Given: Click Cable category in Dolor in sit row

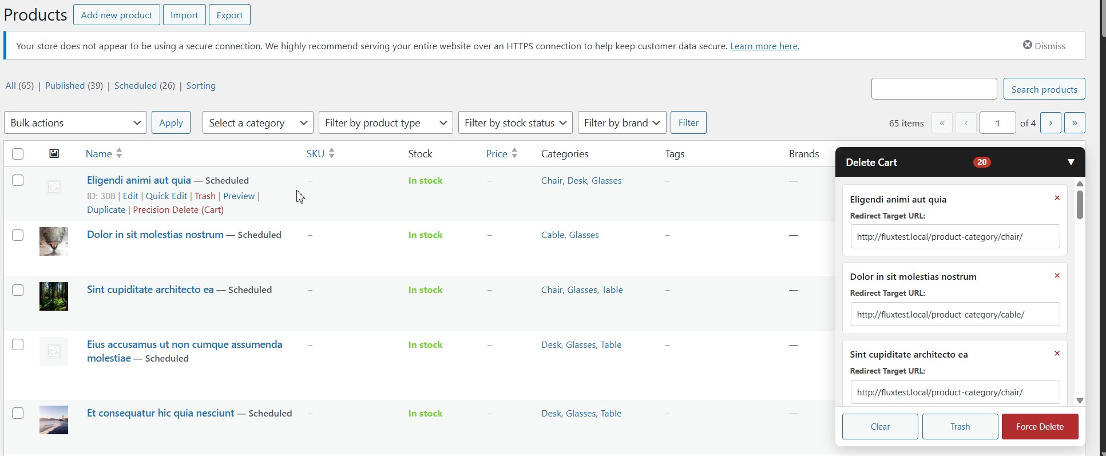Looking at the screenshot, I should (x=553, y=235).
